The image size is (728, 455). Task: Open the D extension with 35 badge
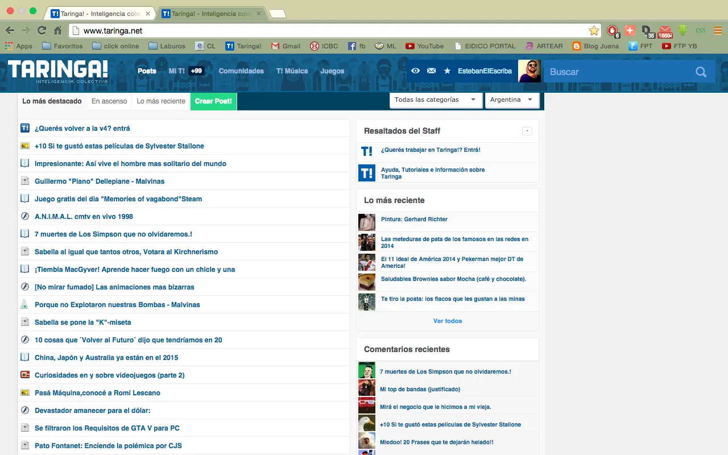tap(647, 31)
